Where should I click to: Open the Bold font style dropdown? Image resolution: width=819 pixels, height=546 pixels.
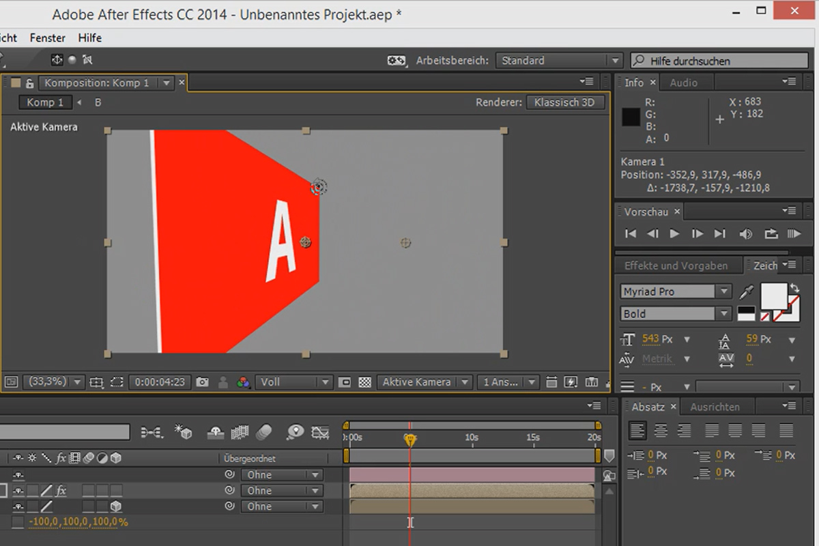click(676, 314)
